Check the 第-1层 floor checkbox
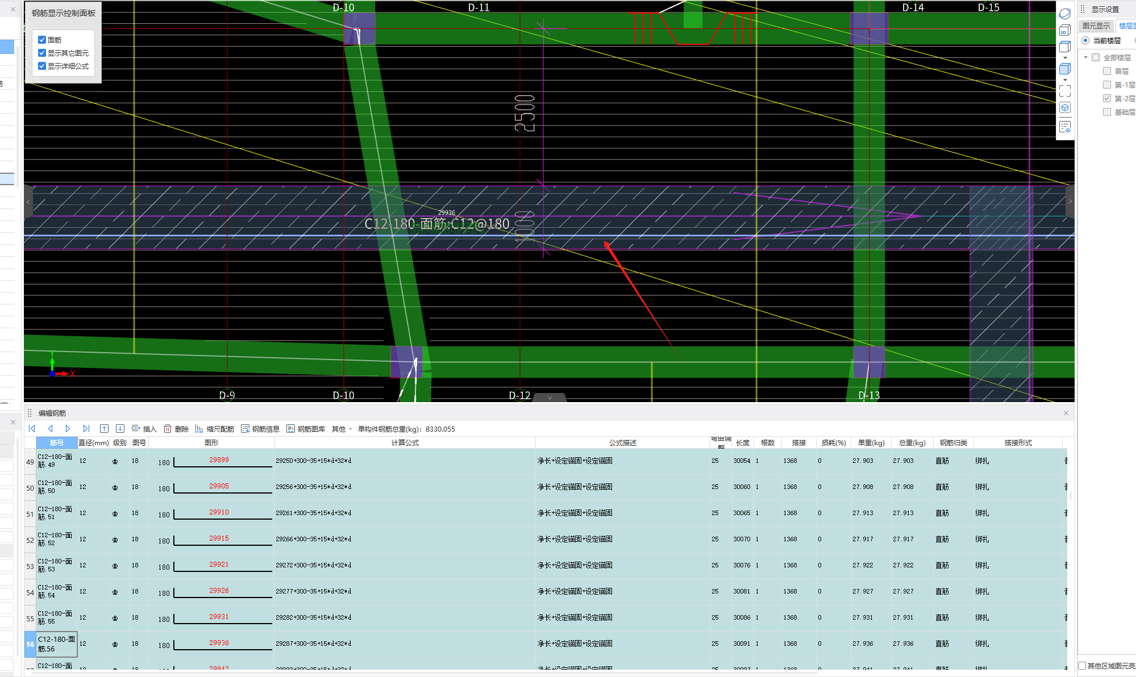The image size is (1136, 677). (1107, 85)
